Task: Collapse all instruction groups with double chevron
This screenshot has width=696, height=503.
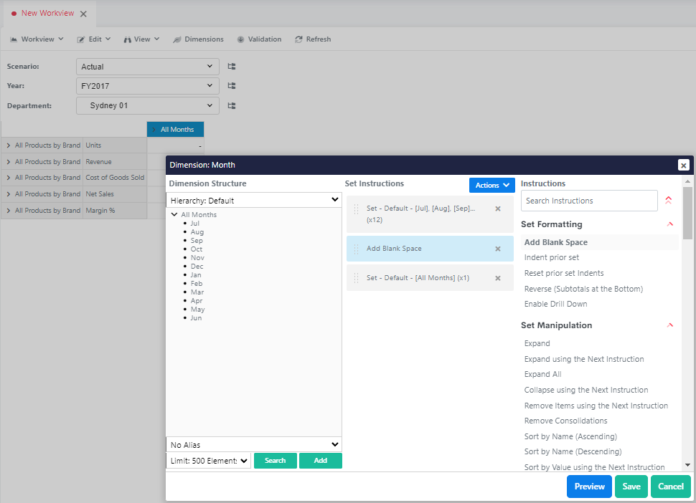Action: tap(669, 201)
